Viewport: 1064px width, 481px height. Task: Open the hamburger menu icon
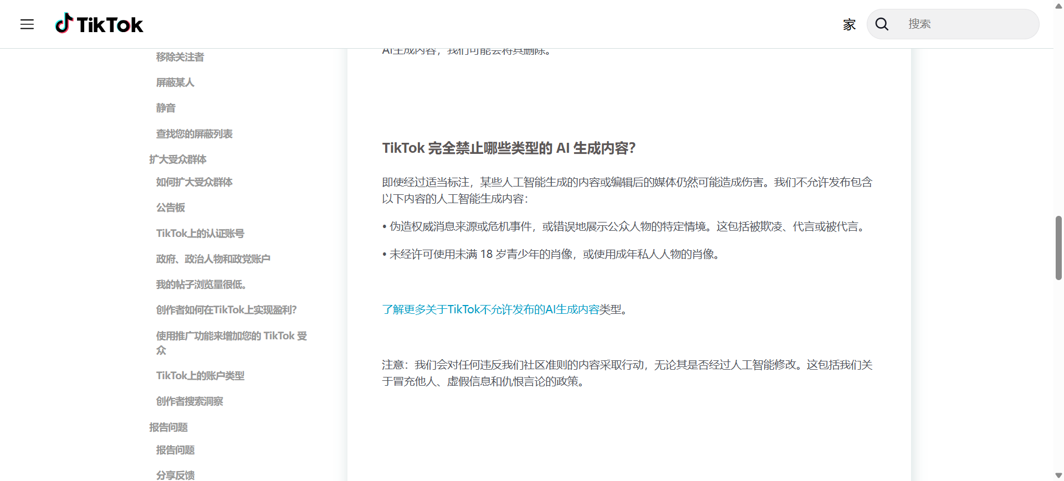coord(27,24)
